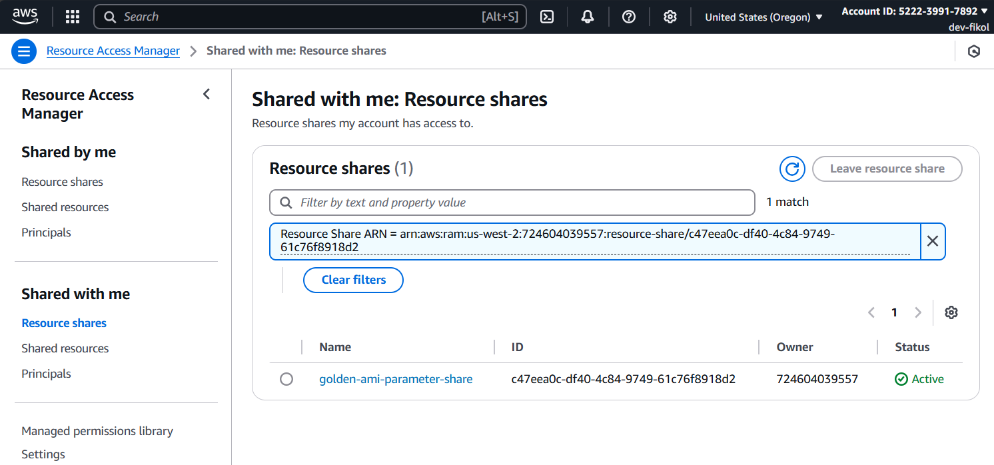Click the hexagon icon right of the breadcrumb
Viewport: 994px width, 465px height.
974,51
